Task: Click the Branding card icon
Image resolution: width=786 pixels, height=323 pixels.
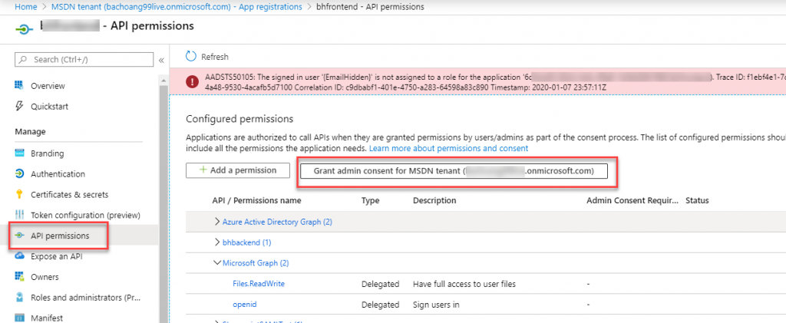Action: pyautogui.click(x=20, y=153)
